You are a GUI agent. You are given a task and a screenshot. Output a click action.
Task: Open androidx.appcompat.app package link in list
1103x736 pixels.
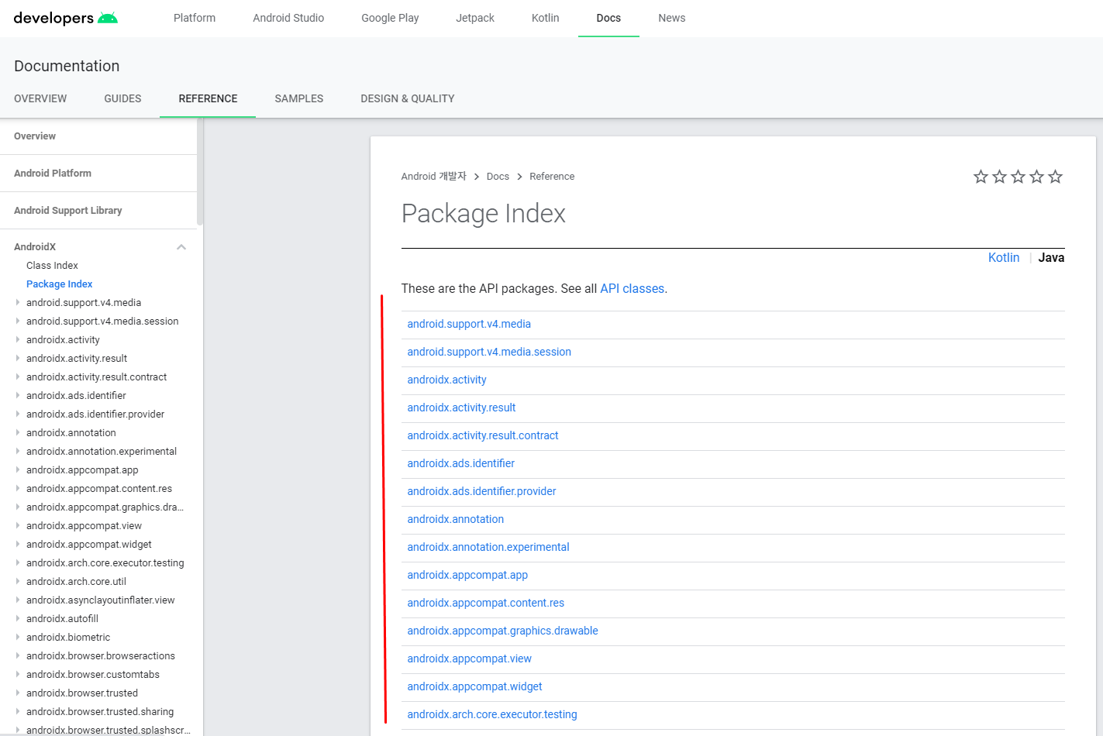(467, 575)
